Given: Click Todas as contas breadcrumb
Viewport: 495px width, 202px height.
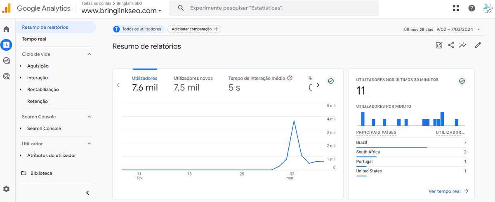Looking at the screenshot, I should (x=96, y=3).
